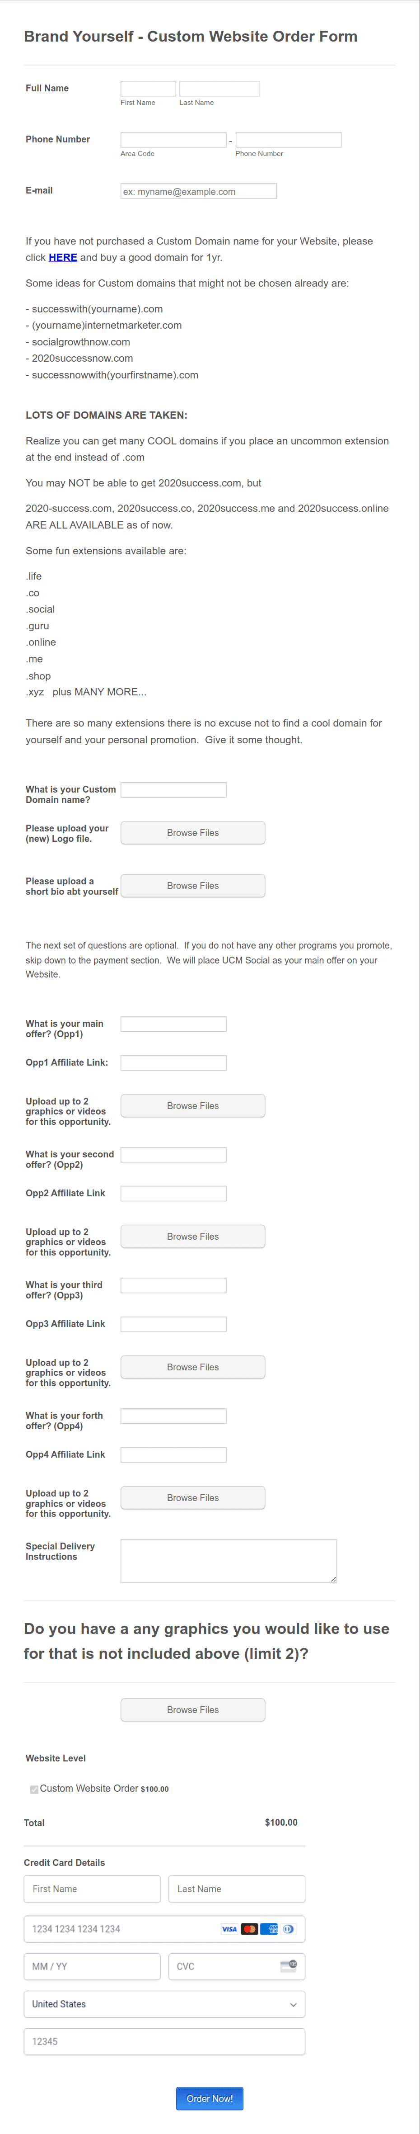Viewport: 420px width, 2134px height.
Task: Click the Order Now button
Action: [x=209, y=2098]
